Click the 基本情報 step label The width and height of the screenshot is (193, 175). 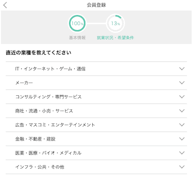click(77, 38)
